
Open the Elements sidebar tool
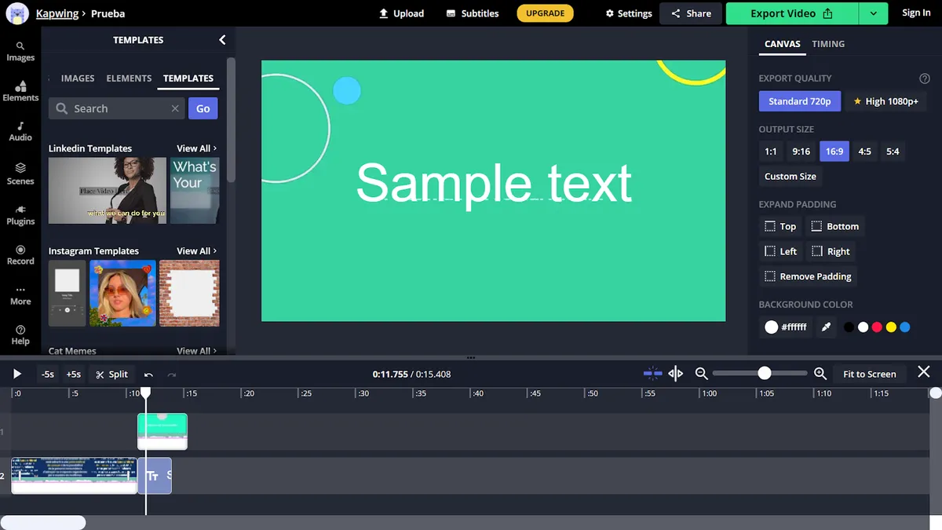[x=20, y=92]
